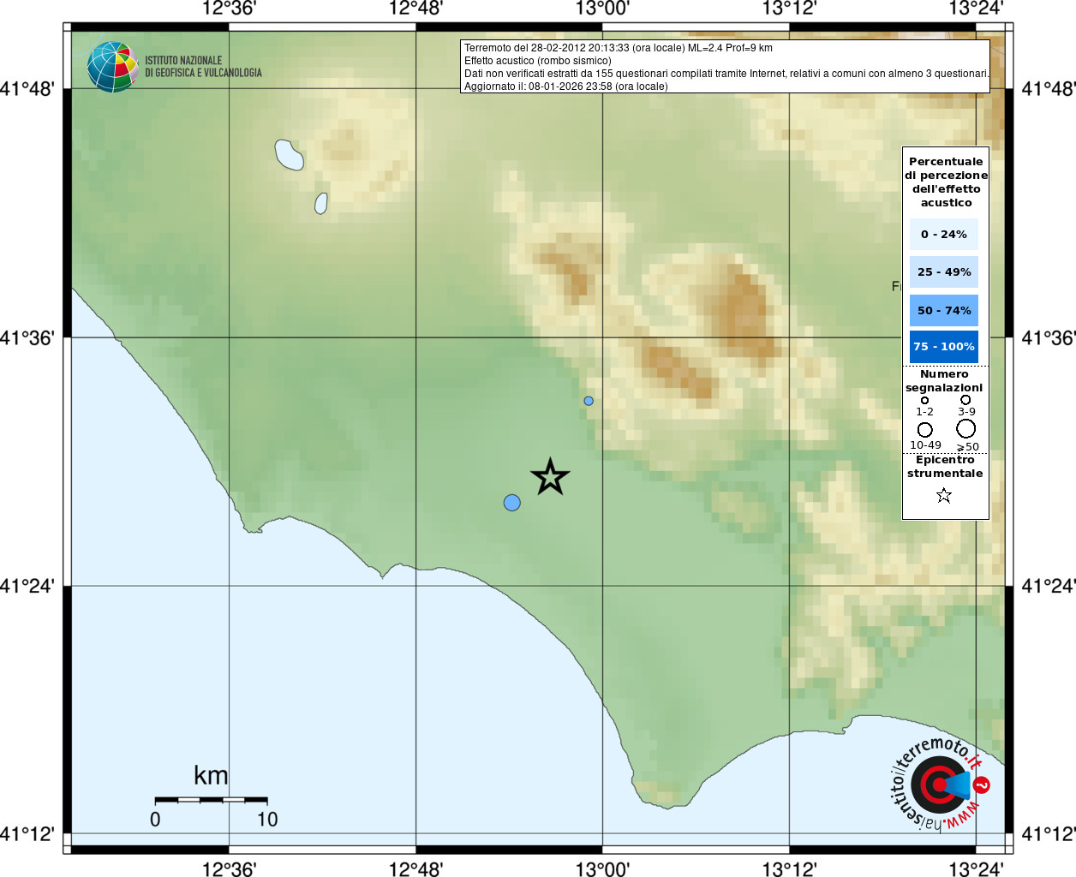This screenshot has width=1076, height=877.
Task: Click the 'Aggiornato il: 08-01-2026' line
Action: point(566,87)
